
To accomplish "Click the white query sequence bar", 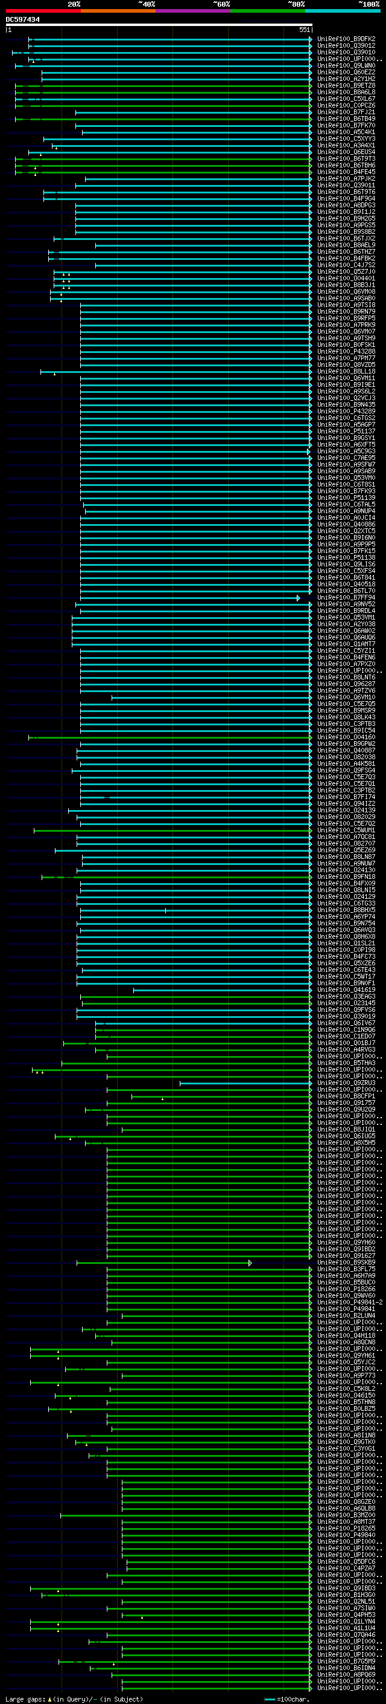I will tap(159, 25).
